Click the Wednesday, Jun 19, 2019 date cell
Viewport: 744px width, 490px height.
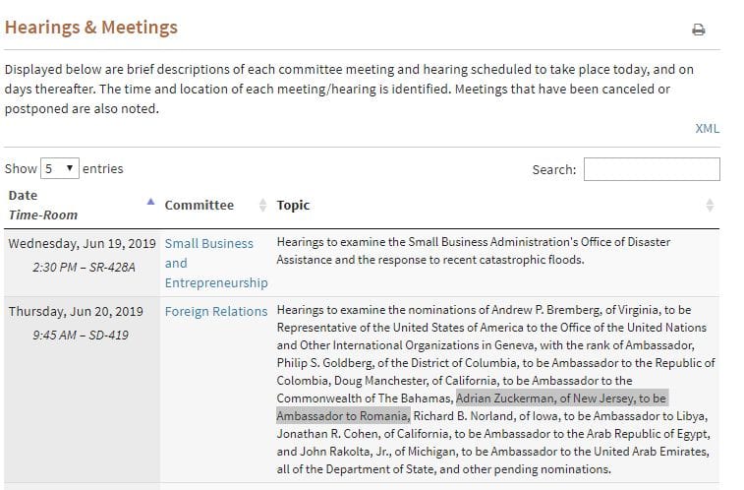point(83,244)
